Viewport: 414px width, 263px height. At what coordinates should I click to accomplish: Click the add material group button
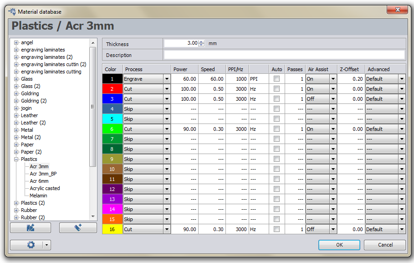coord(31,227)
